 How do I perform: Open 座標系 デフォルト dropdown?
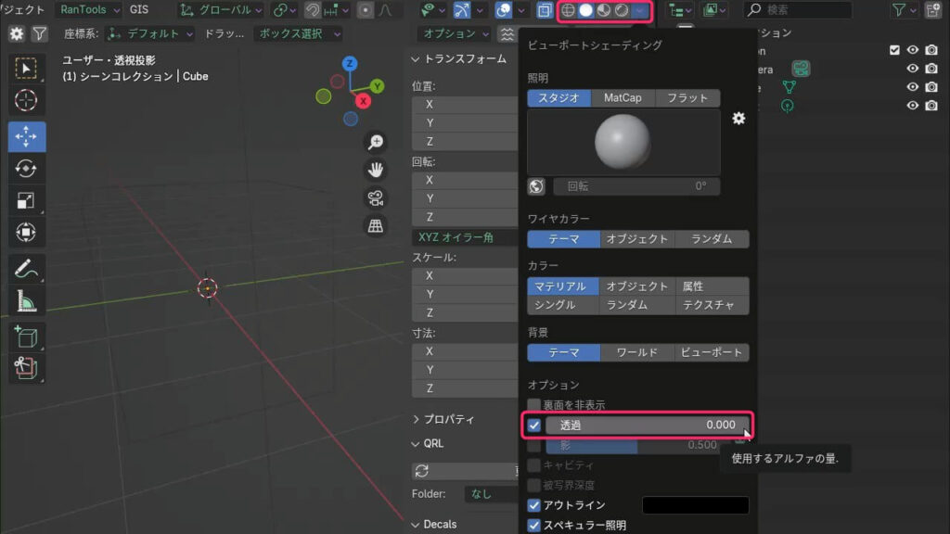[149, 34]
